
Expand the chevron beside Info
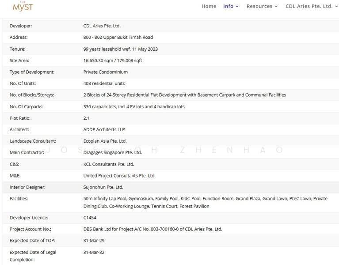pyautogui.click(x=237, y=7)
